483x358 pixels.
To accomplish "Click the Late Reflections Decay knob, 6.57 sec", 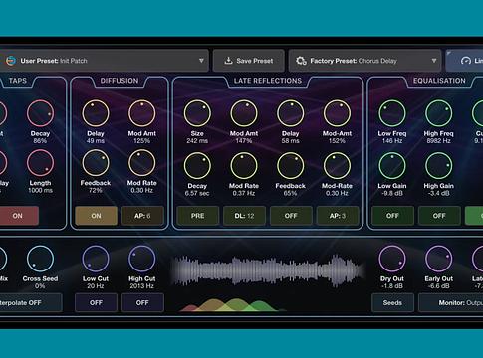I will click(x=197, y=166).
